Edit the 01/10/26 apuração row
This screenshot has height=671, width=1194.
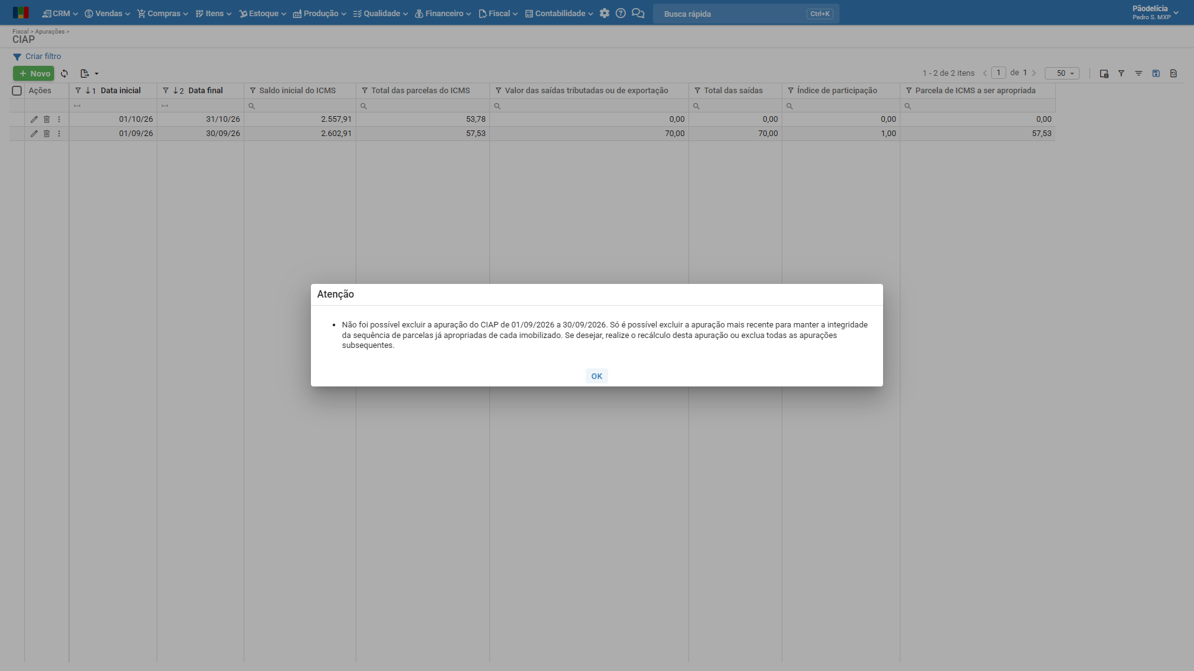34,119
